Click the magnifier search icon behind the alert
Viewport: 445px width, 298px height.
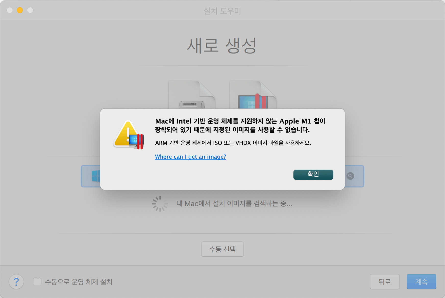(x=350, y=176)
